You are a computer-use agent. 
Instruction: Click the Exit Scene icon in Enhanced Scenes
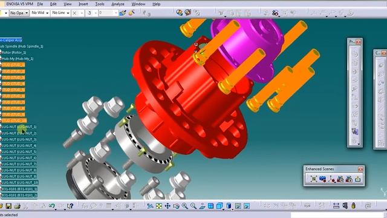(x=358, y=179)
